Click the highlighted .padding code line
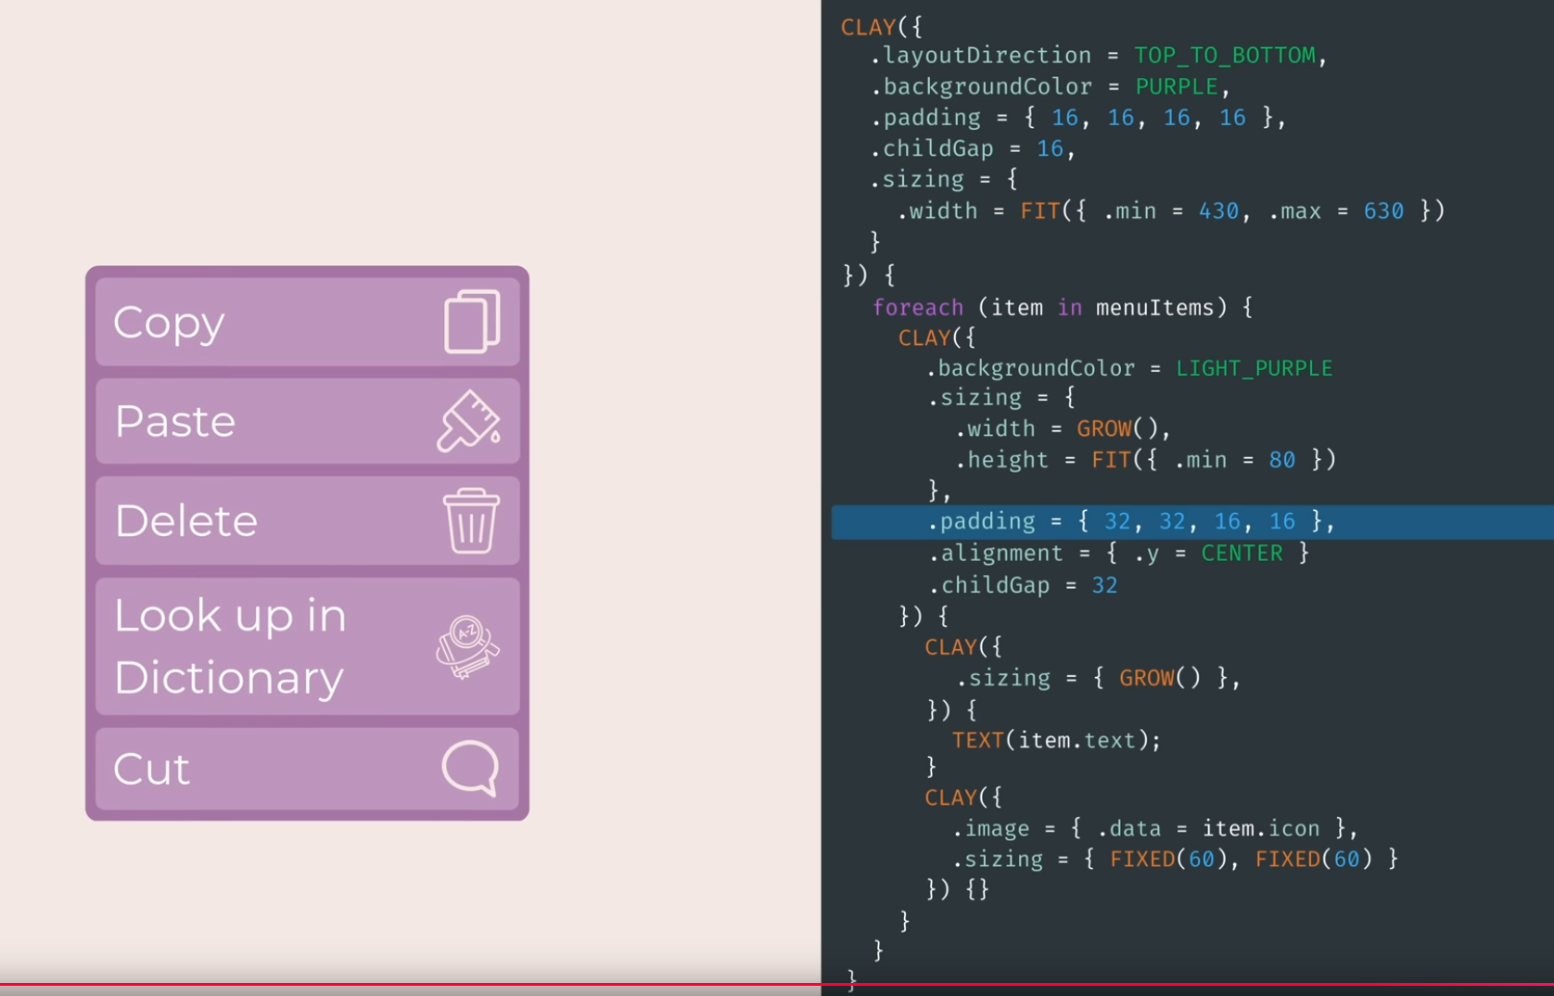 pos(1131,522)
